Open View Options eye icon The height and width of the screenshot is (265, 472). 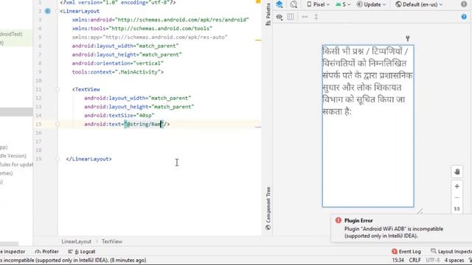click(280, 17)
